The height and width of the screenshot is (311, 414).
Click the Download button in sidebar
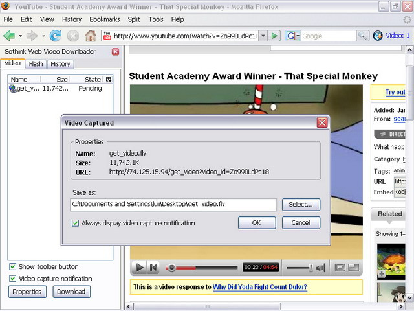[x=71, y=292]
